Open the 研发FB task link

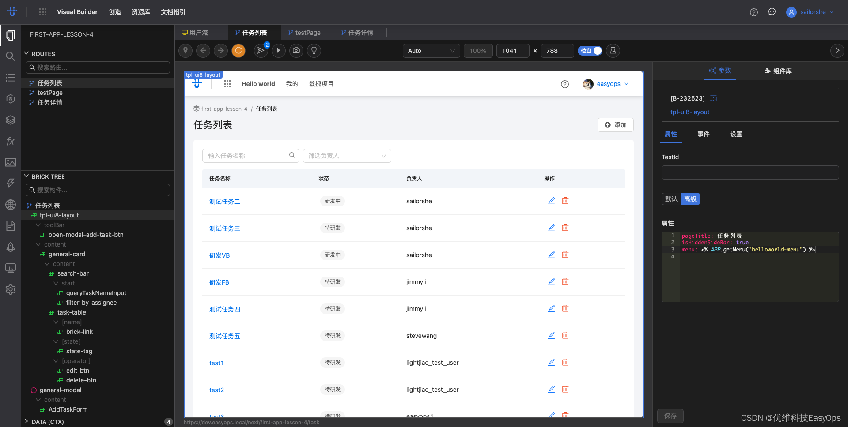point(219,282)
